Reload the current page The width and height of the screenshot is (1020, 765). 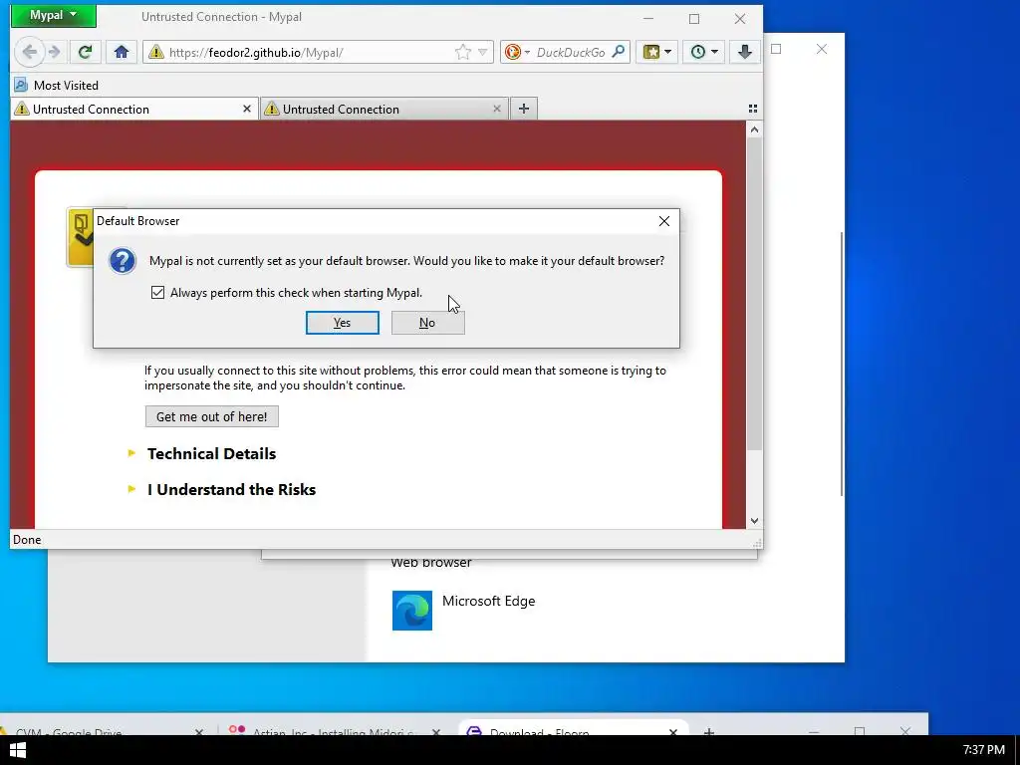pyautogui.click(x=85, y=52)
